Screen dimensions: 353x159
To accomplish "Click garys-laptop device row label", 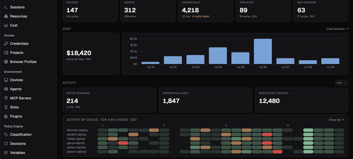I will pos(76,143).
